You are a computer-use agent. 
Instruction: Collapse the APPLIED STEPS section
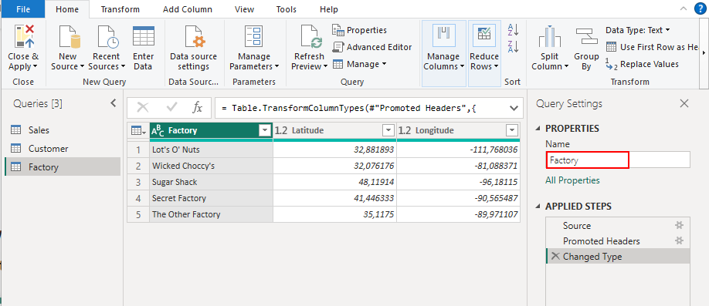(x=538, y=207)
